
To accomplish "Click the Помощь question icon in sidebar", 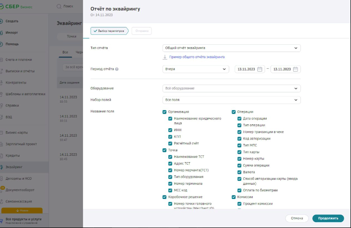I will (x=1, y=44).
